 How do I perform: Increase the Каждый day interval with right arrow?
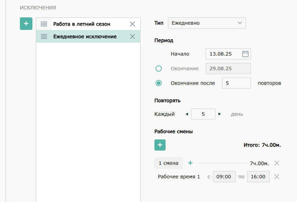pos(220,114)
